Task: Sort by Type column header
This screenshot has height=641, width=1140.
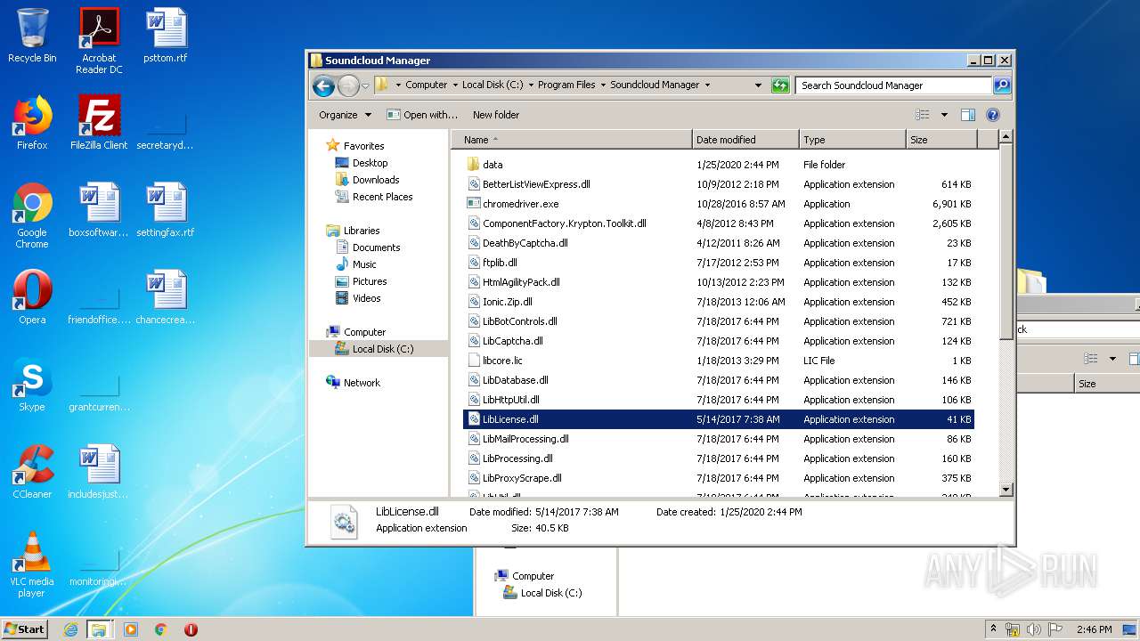Action: tap(852, 140)
